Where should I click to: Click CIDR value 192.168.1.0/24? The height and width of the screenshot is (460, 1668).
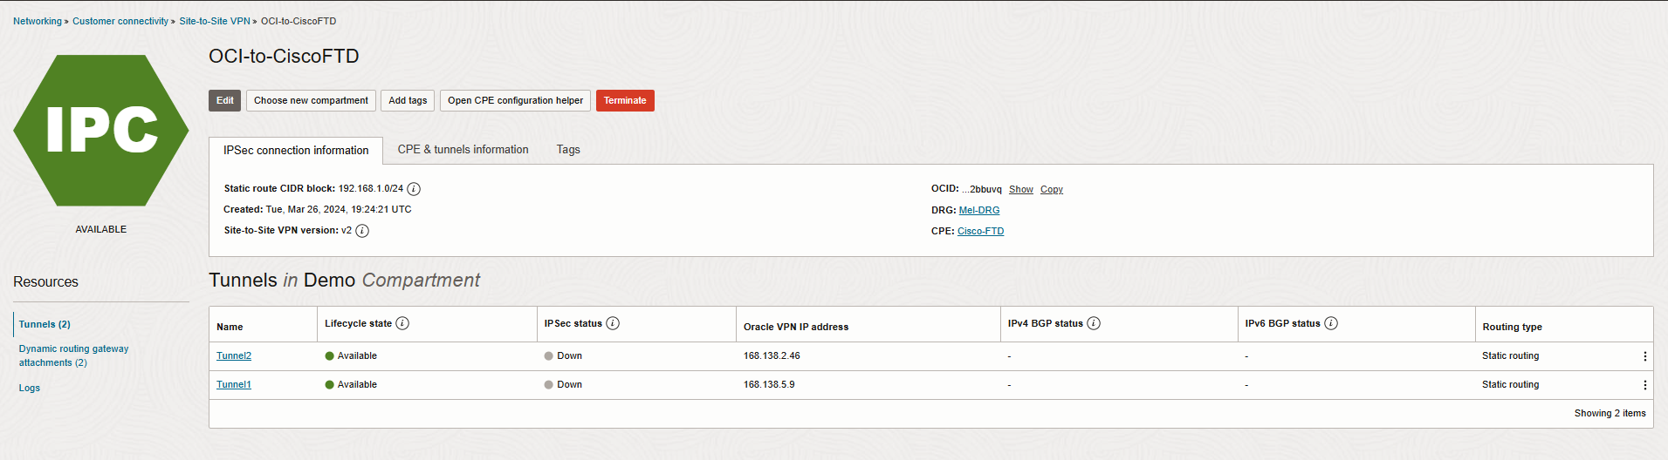[371, 189]
